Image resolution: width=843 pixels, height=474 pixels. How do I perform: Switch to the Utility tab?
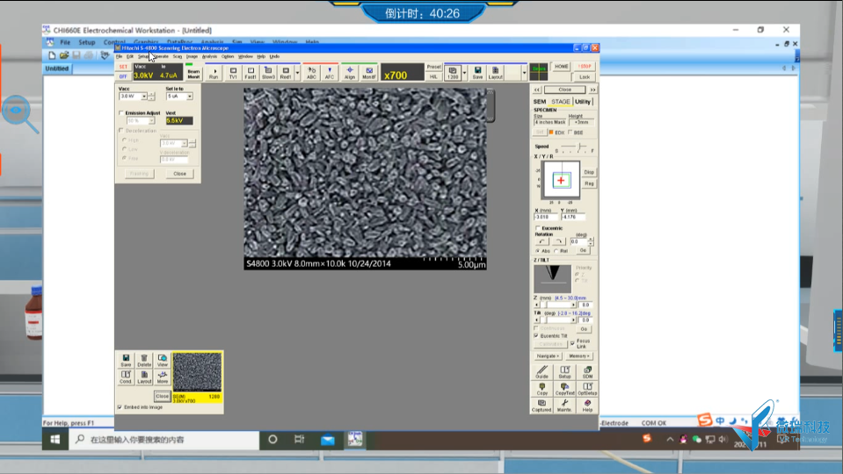[583, 102]
